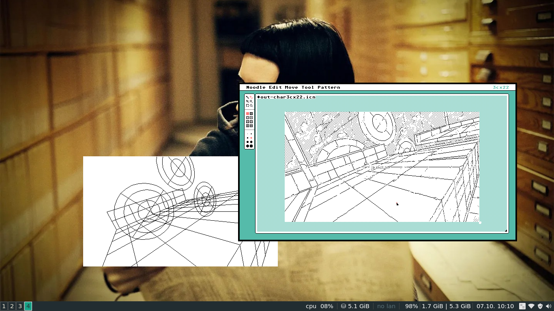554x311 pixels.
Task: Select the pink eraser tool
Action: 251,97
